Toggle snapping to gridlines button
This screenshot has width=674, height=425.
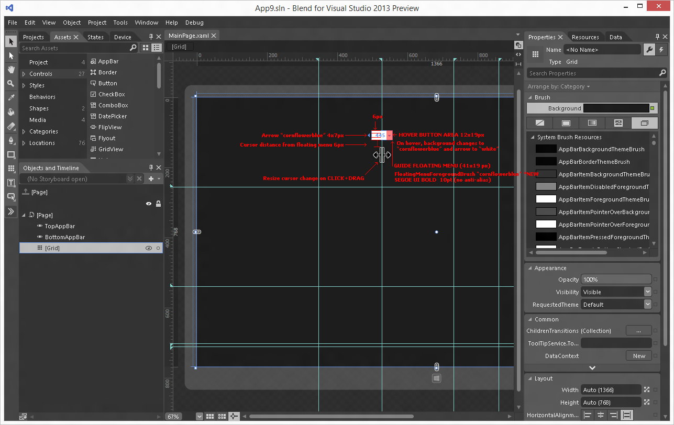(222, 416)
